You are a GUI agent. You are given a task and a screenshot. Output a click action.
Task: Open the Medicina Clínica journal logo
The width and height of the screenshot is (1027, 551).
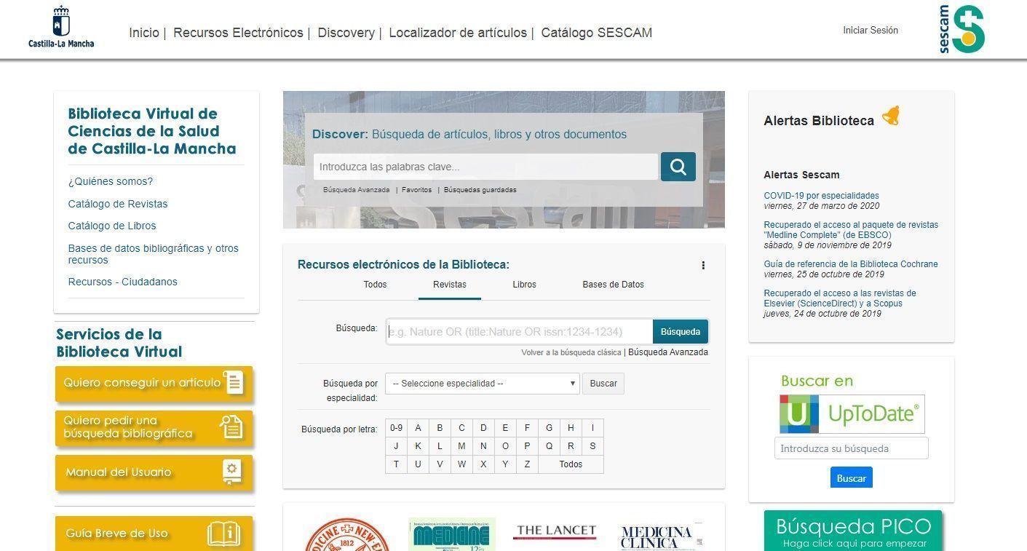coord(661,536)
